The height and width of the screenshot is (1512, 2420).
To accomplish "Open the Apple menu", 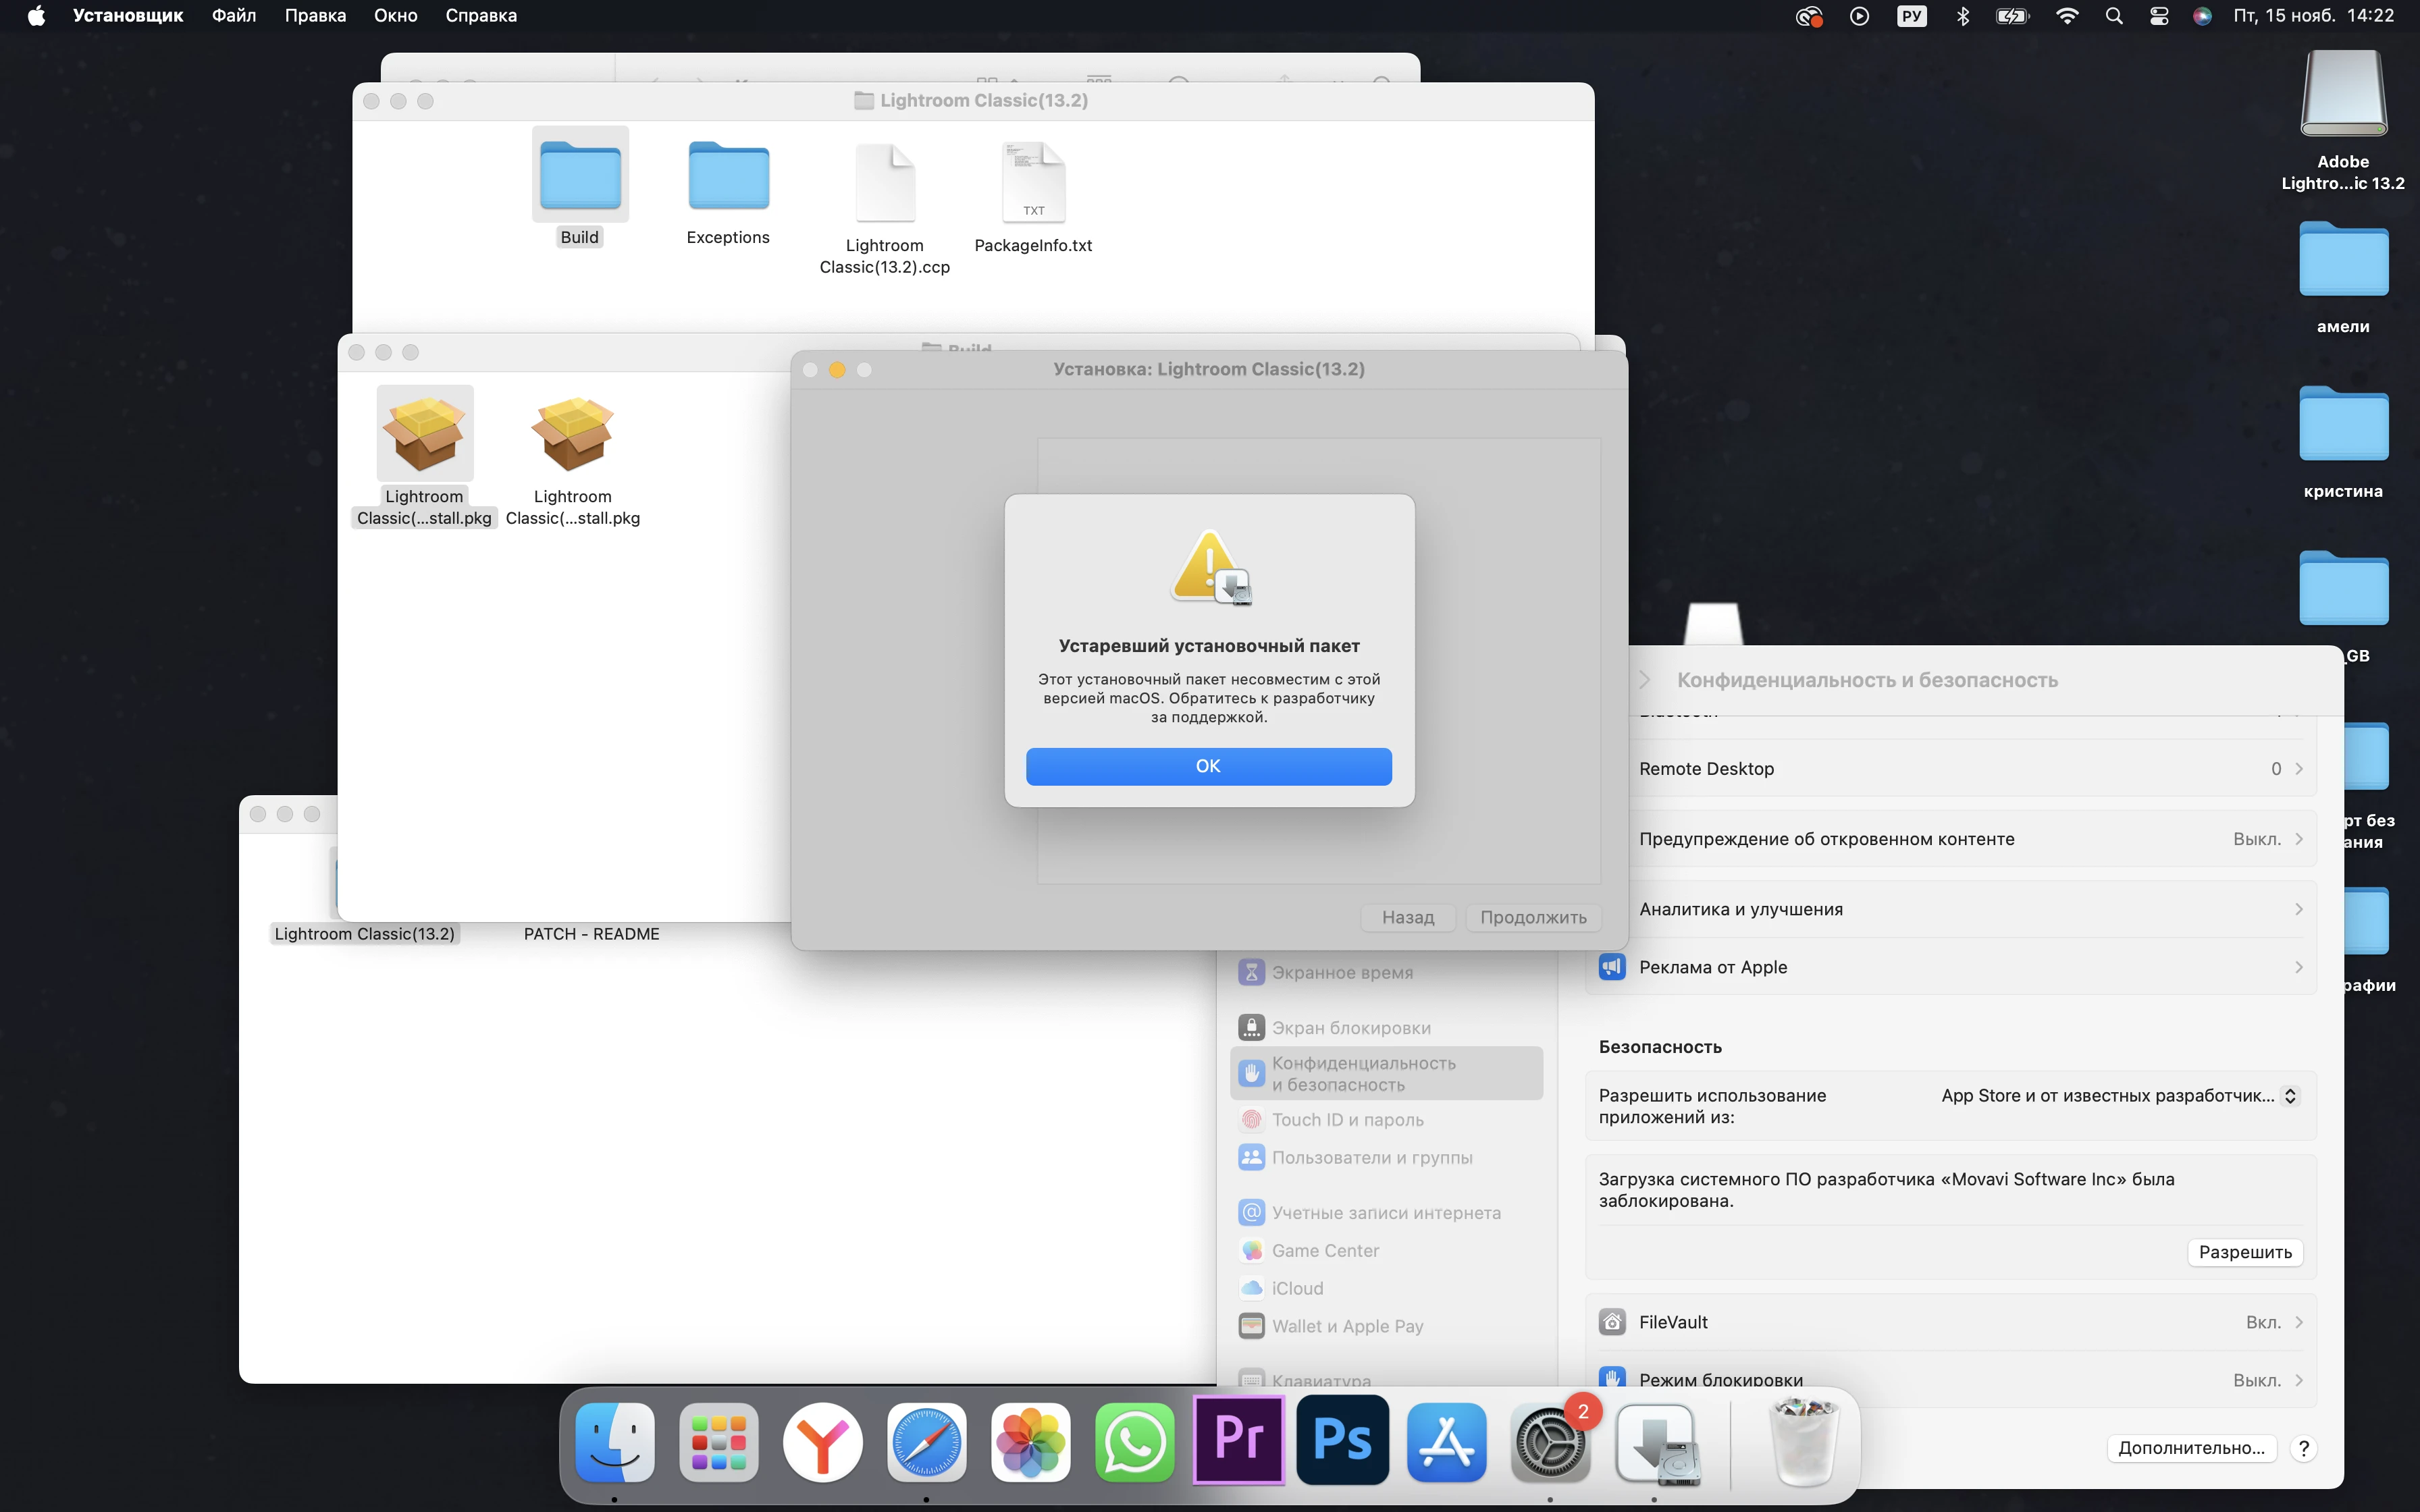I will 36,16.
